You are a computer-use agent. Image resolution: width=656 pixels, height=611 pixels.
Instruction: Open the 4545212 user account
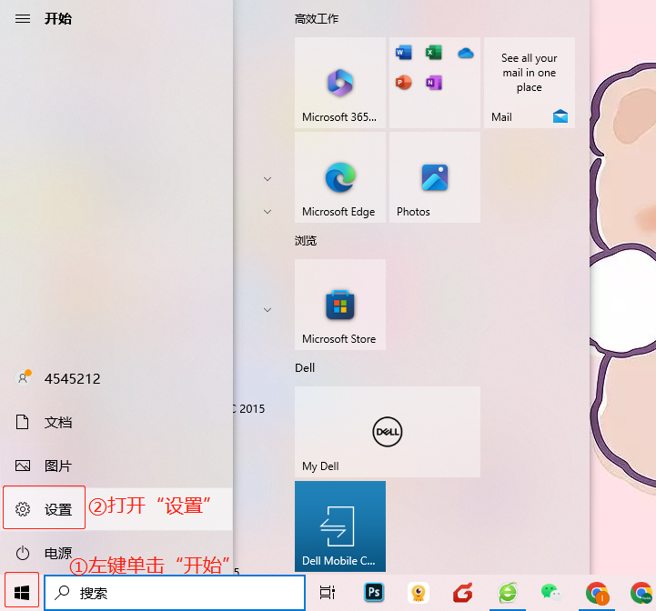[116, 378]
